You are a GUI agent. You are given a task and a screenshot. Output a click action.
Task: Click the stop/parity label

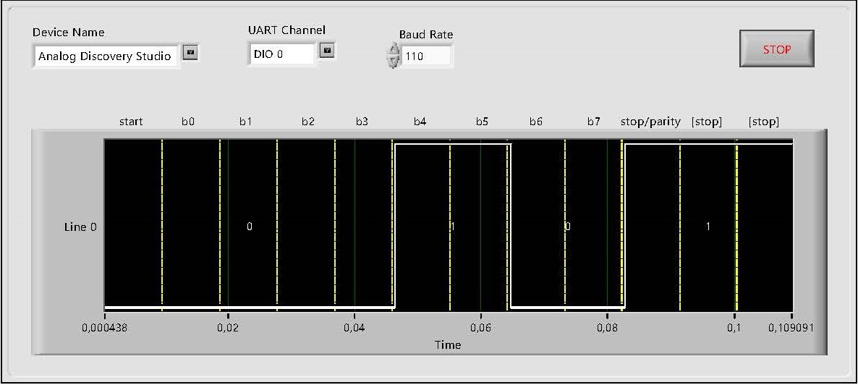[x=650, y=122]
